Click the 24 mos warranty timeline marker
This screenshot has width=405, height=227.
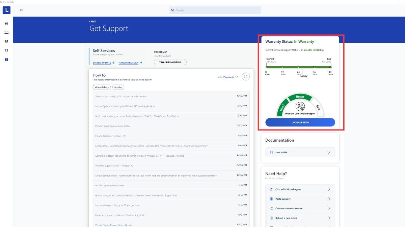[x=298, y=67]
